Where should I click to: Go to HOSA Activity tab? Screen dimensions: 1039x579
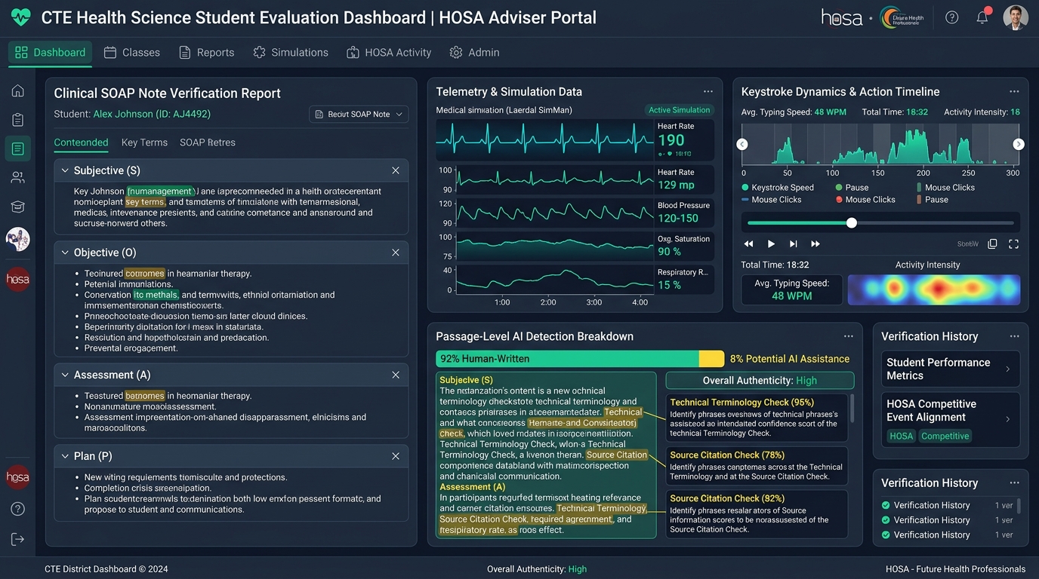389,53
